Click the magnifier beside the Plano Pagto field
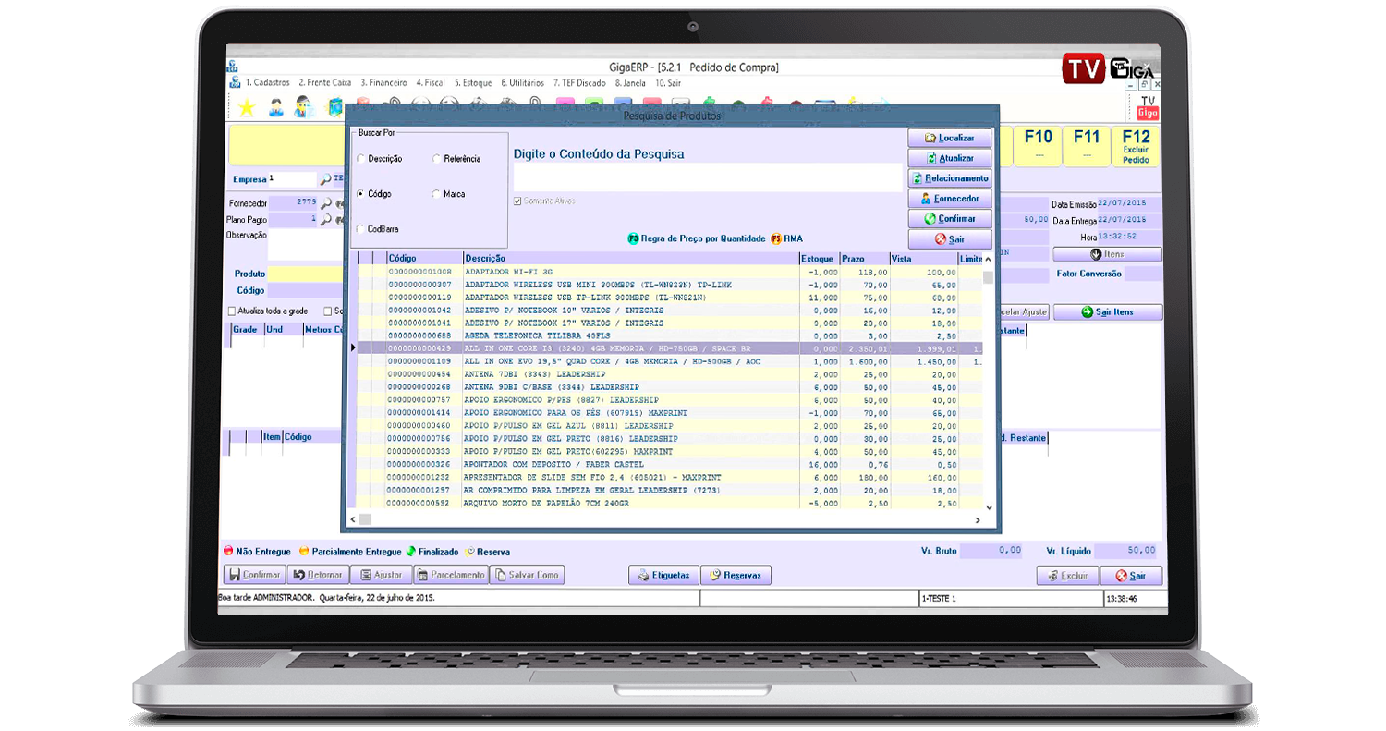Screen dimensions: 1386x731 click(326, 220)
